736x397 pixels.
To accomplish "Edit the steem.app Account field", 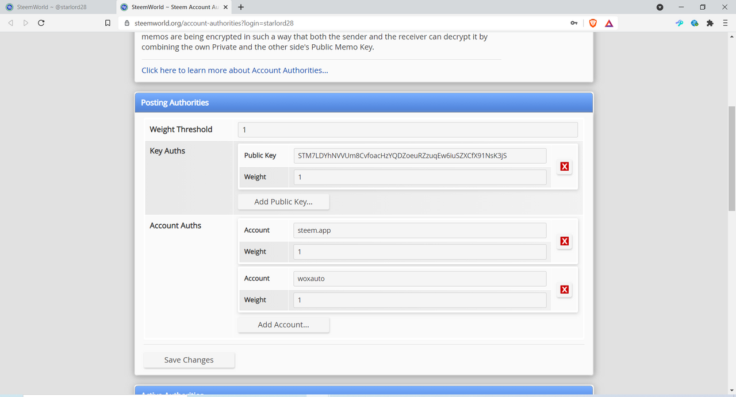I will tap(420, 230).
